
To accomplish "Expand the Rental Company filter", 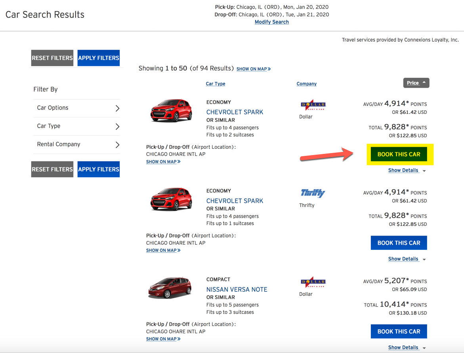I will click(x=76, y=144).
